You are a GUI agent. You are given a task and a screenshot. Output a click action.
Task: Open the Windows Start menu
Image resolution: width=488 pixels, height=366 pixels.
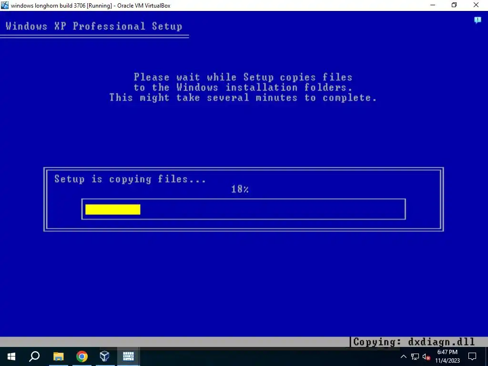tap(11, 356)
